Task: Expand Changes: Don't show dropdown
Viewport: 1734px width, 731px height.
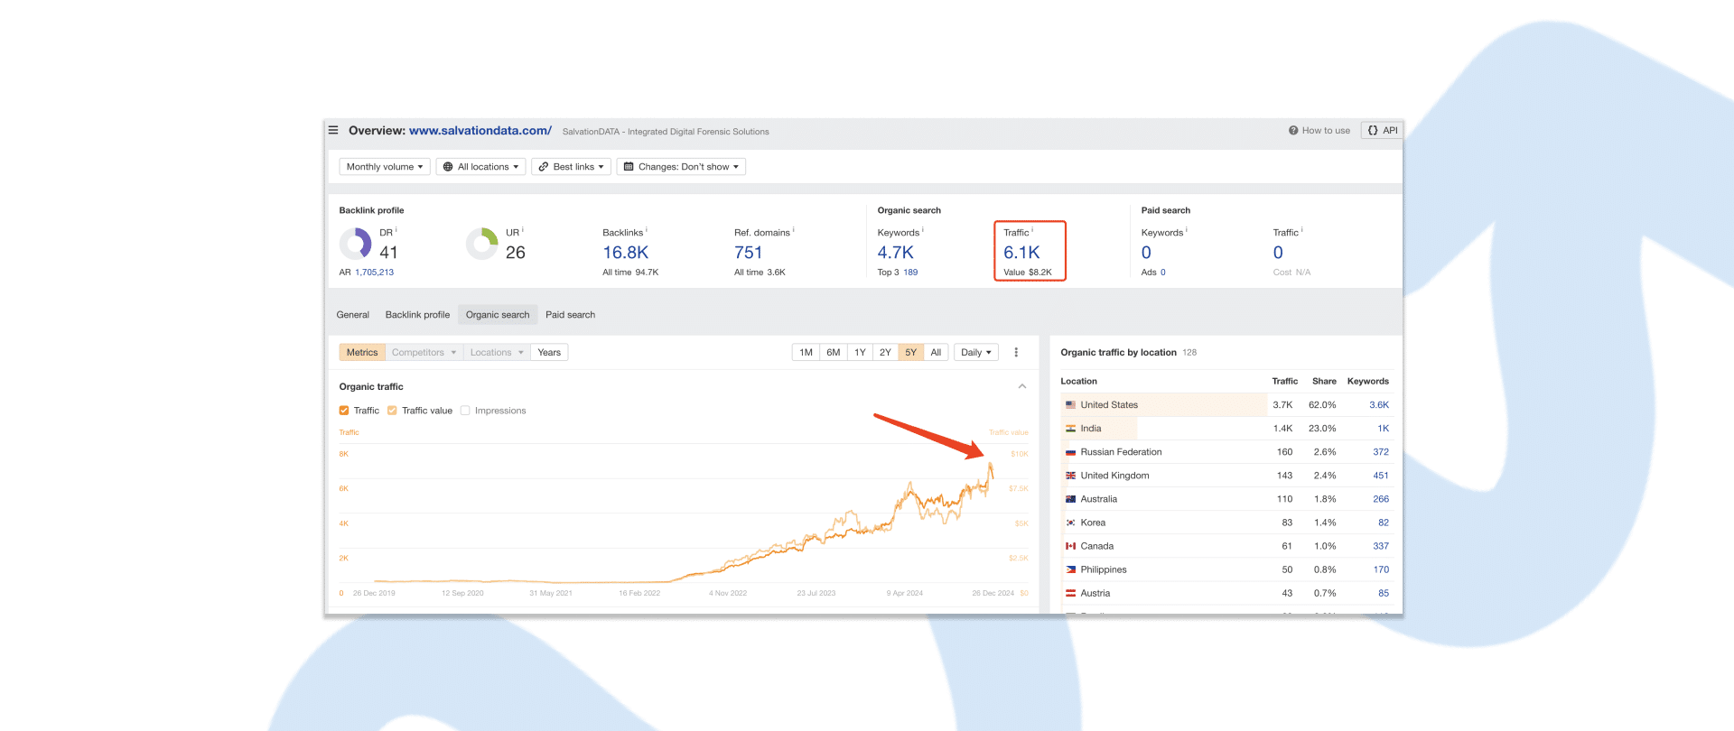Action: [x=681, y=167]
